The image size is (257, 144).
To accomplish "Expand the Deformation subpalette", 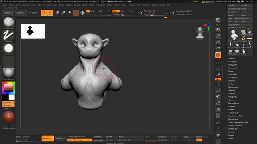I will [x=233, y=87].
